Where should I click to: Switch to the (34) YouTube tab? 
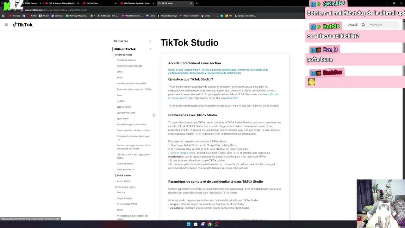pos(99,3)
